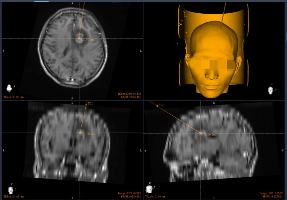Click 'WW/WL:923/461' in coronal view
The width and height of the screenshot is (287, 200).
click(x=131, y=196)
